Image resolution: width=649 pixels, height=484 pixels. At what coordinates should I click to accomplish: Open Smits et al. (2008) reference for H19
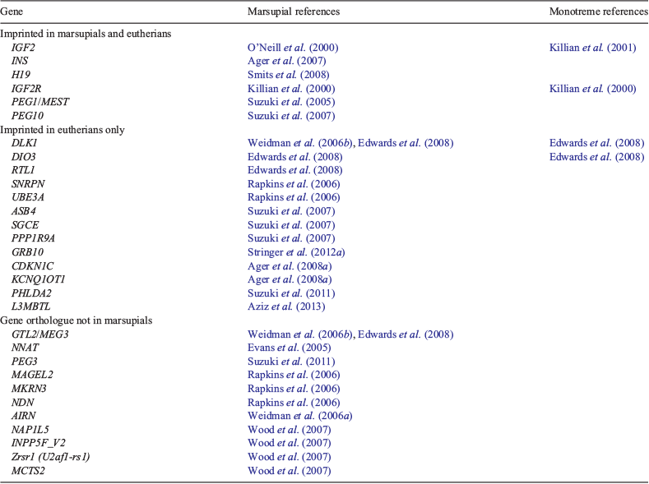(288, 75)
